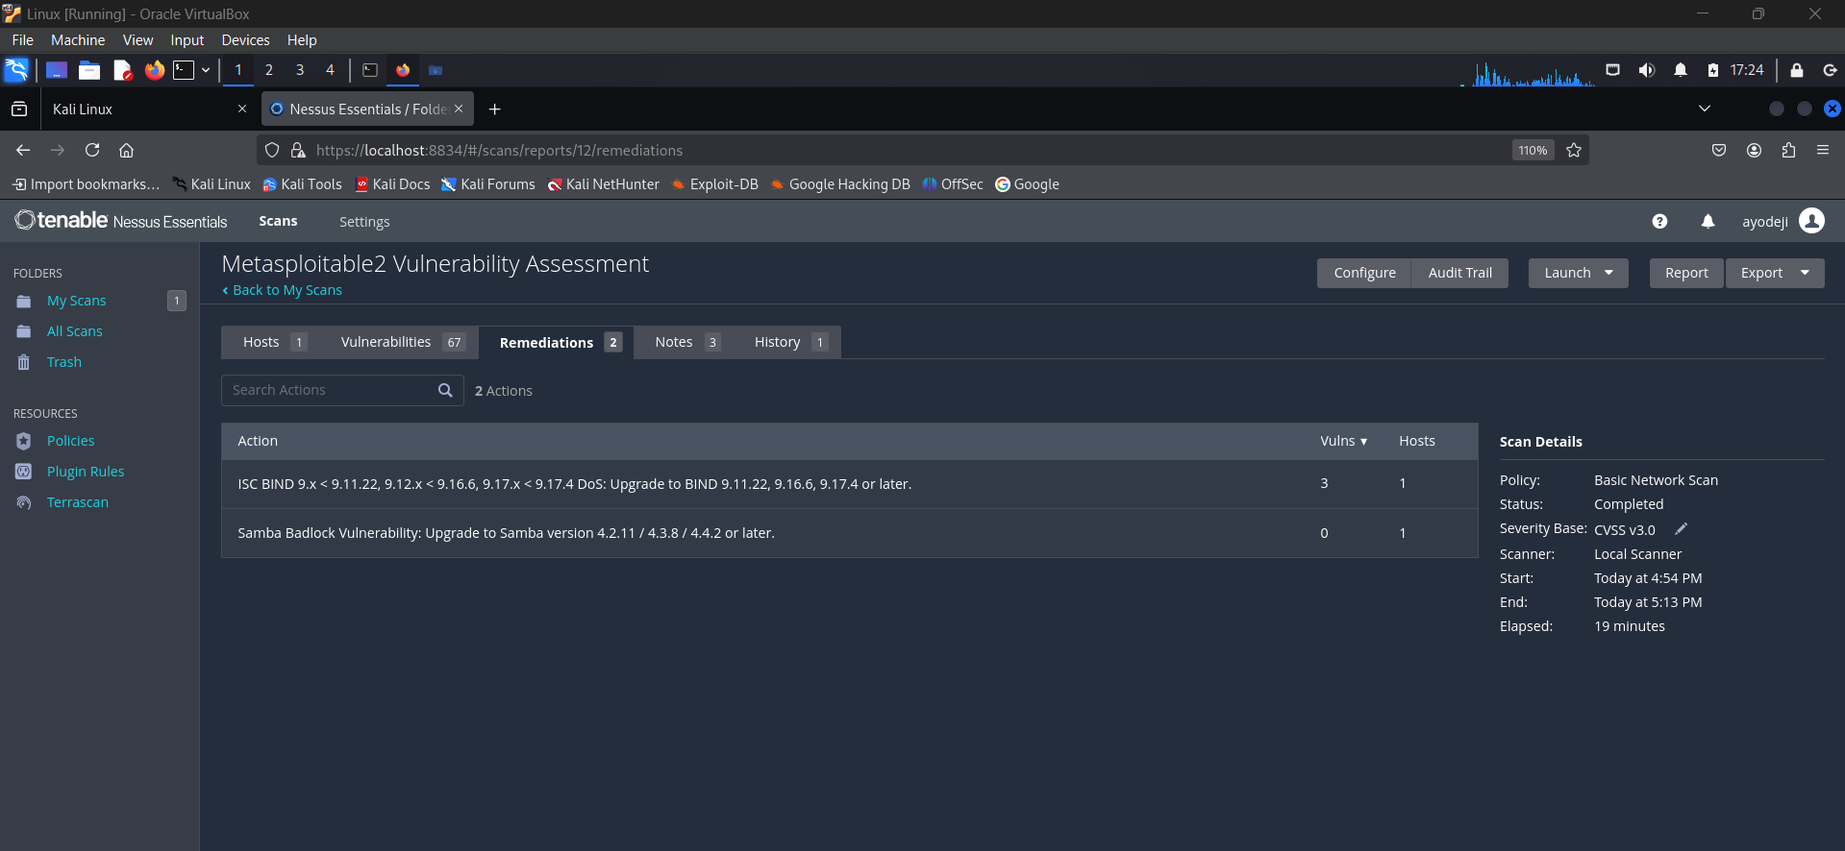Sort by the Vulns column arrow
Screen dimensions: 1845x851
pos(1363,442)
